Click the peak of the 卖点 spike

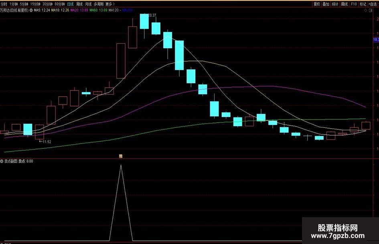[x=121, y=165]
